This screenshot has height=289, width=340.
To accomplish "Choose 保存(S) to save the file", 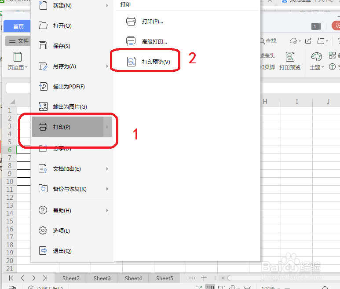I will (x=72, y=46).
